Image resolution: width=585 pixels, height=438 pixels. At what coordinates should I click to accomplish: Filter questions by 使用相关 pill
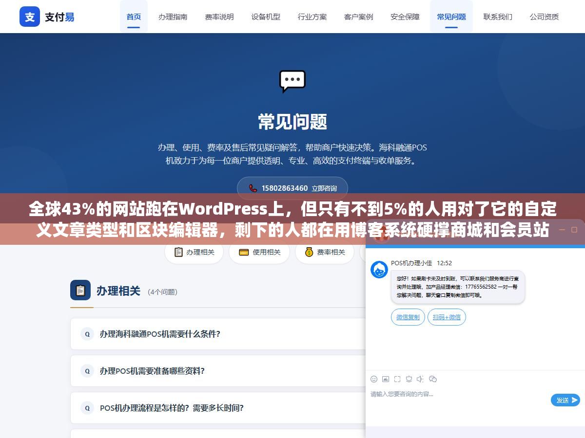tap(260, 252)
